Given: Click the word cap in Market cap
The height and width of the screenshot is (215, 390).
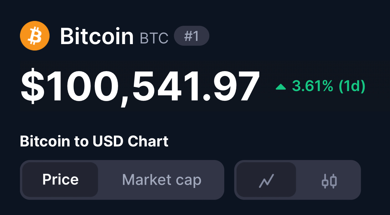Looking at the screenshot, I should coord(189,180).
